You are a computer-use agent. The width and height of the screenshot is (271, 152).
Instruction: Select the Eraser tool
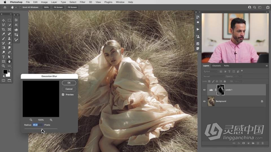tap(9, 43)
